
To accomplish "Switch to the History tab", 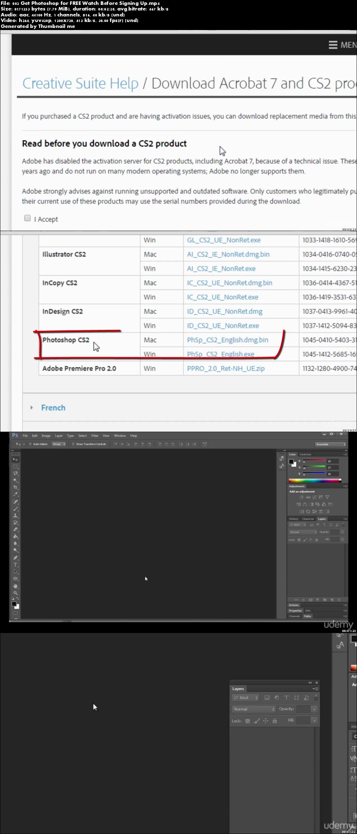I will [x=294, y=519].
